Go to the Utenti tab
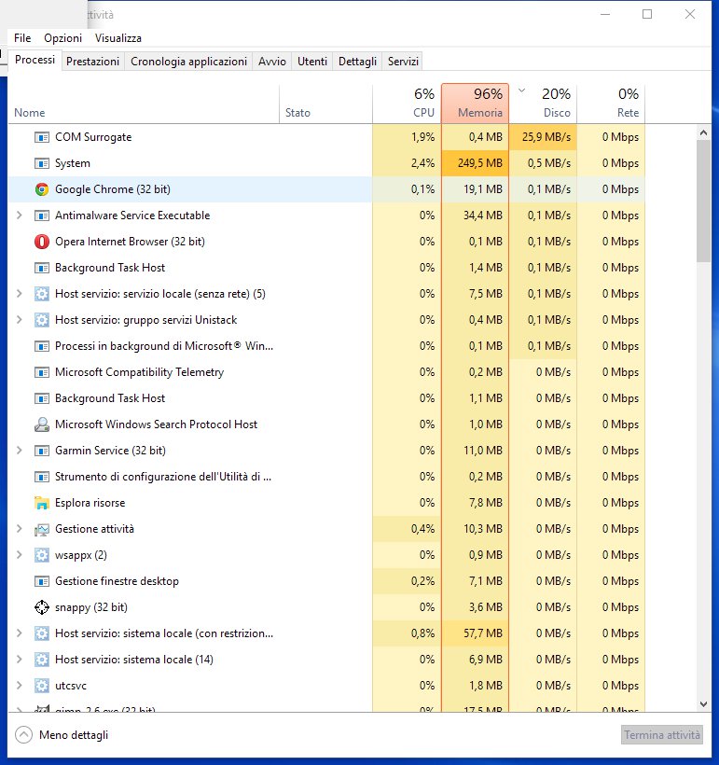The image size is (719, 765). [312, 62]
